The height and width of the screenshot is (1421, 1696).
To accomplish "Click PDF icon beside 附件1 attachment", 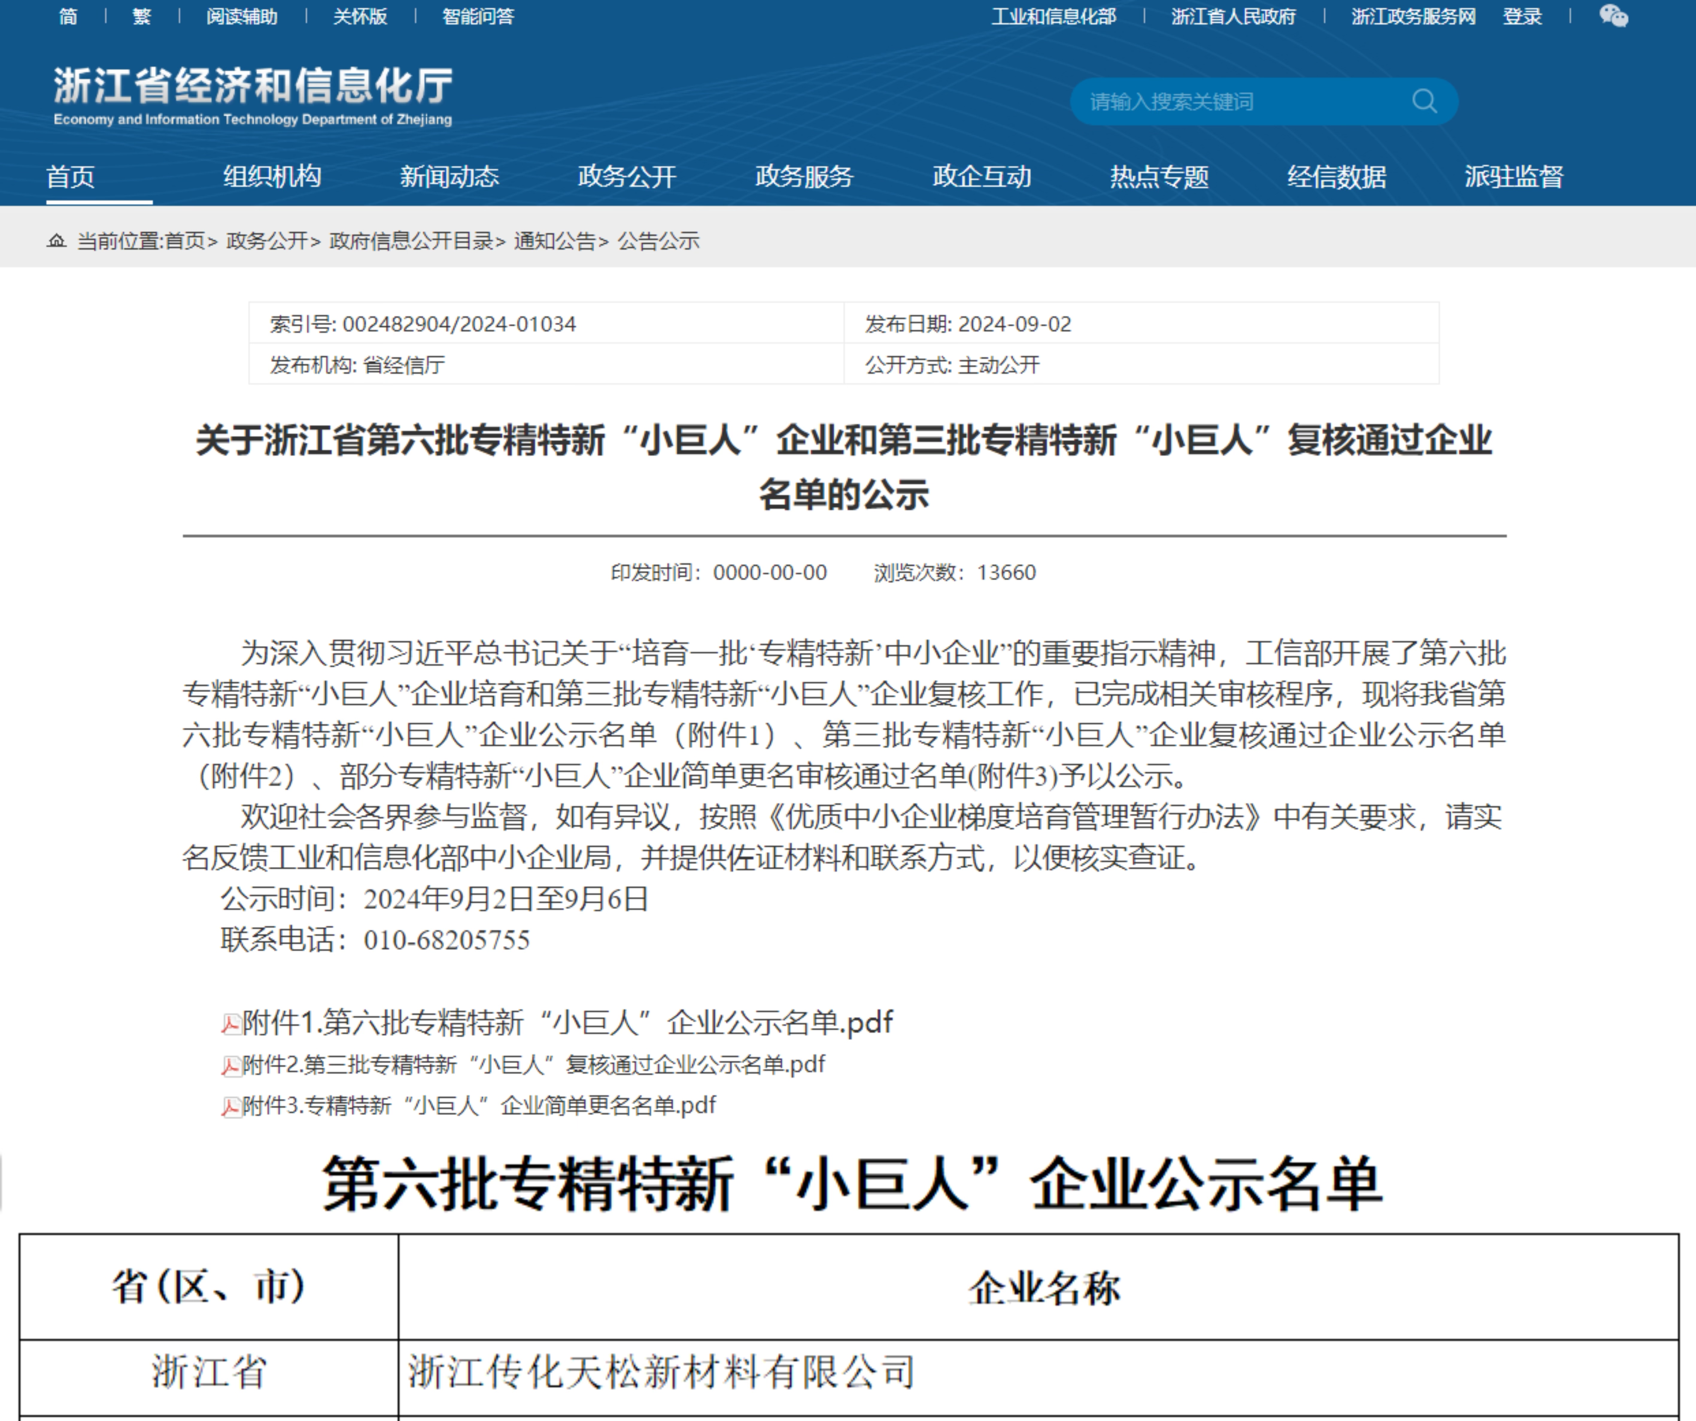I will pos(231,1024).
